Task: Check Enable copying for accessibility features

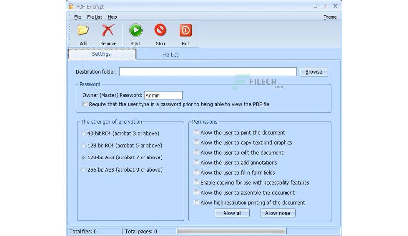Action: click(197, 182)
